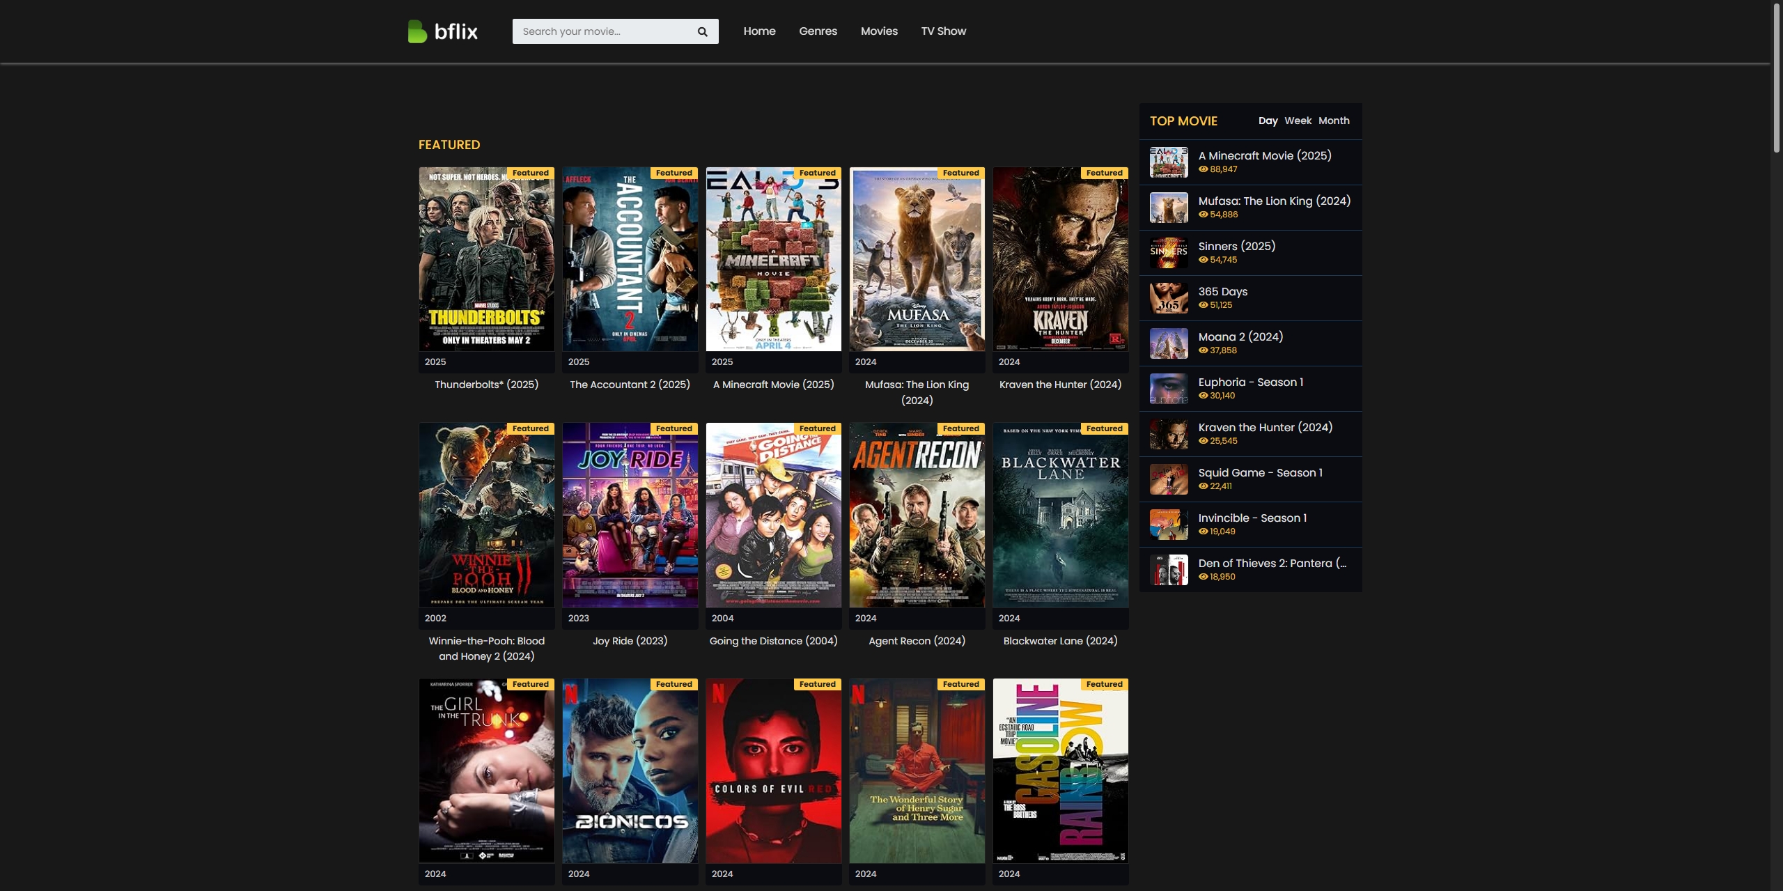Screen dimensions: 1783x891
Task: Open Joy Ride poster
Action: [x=630, y=515]
